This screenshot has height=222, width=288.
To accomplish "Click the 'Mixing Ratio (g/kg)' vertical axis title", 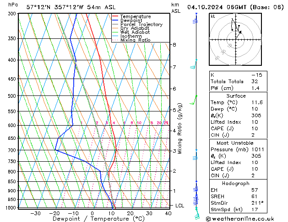I will (x=180, y=128).
